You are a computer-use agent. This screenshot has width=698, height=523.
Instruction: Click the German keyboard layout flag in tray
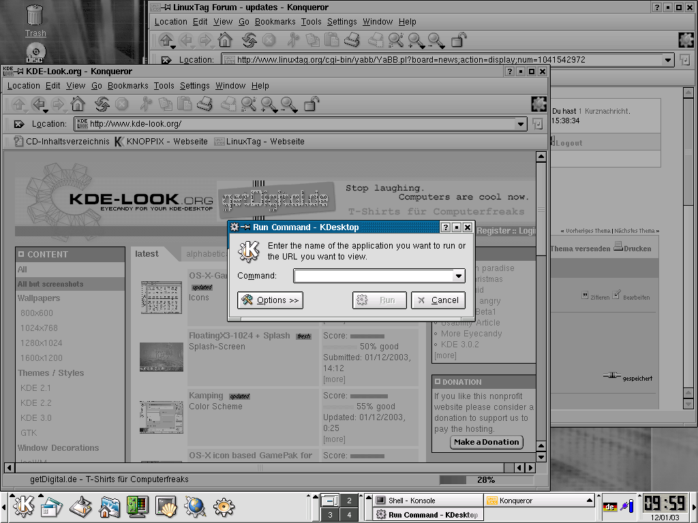(610, 507)
